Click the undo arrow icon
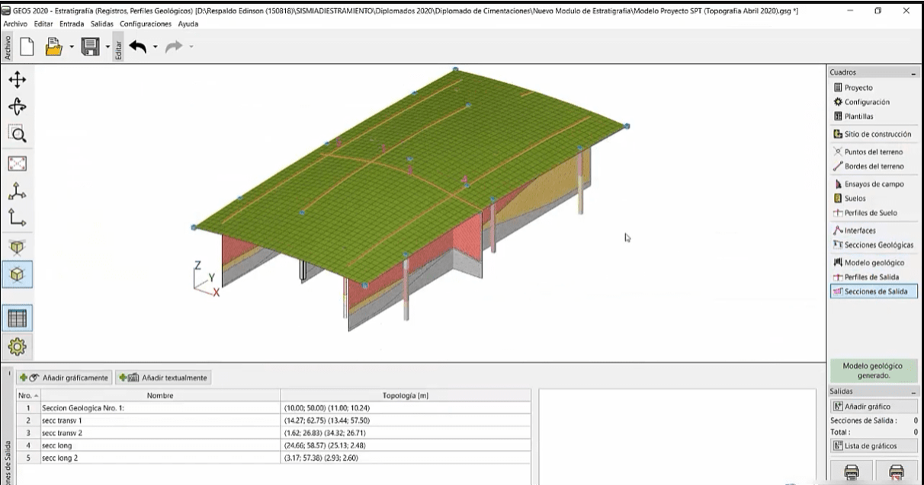 pos(137,47)
